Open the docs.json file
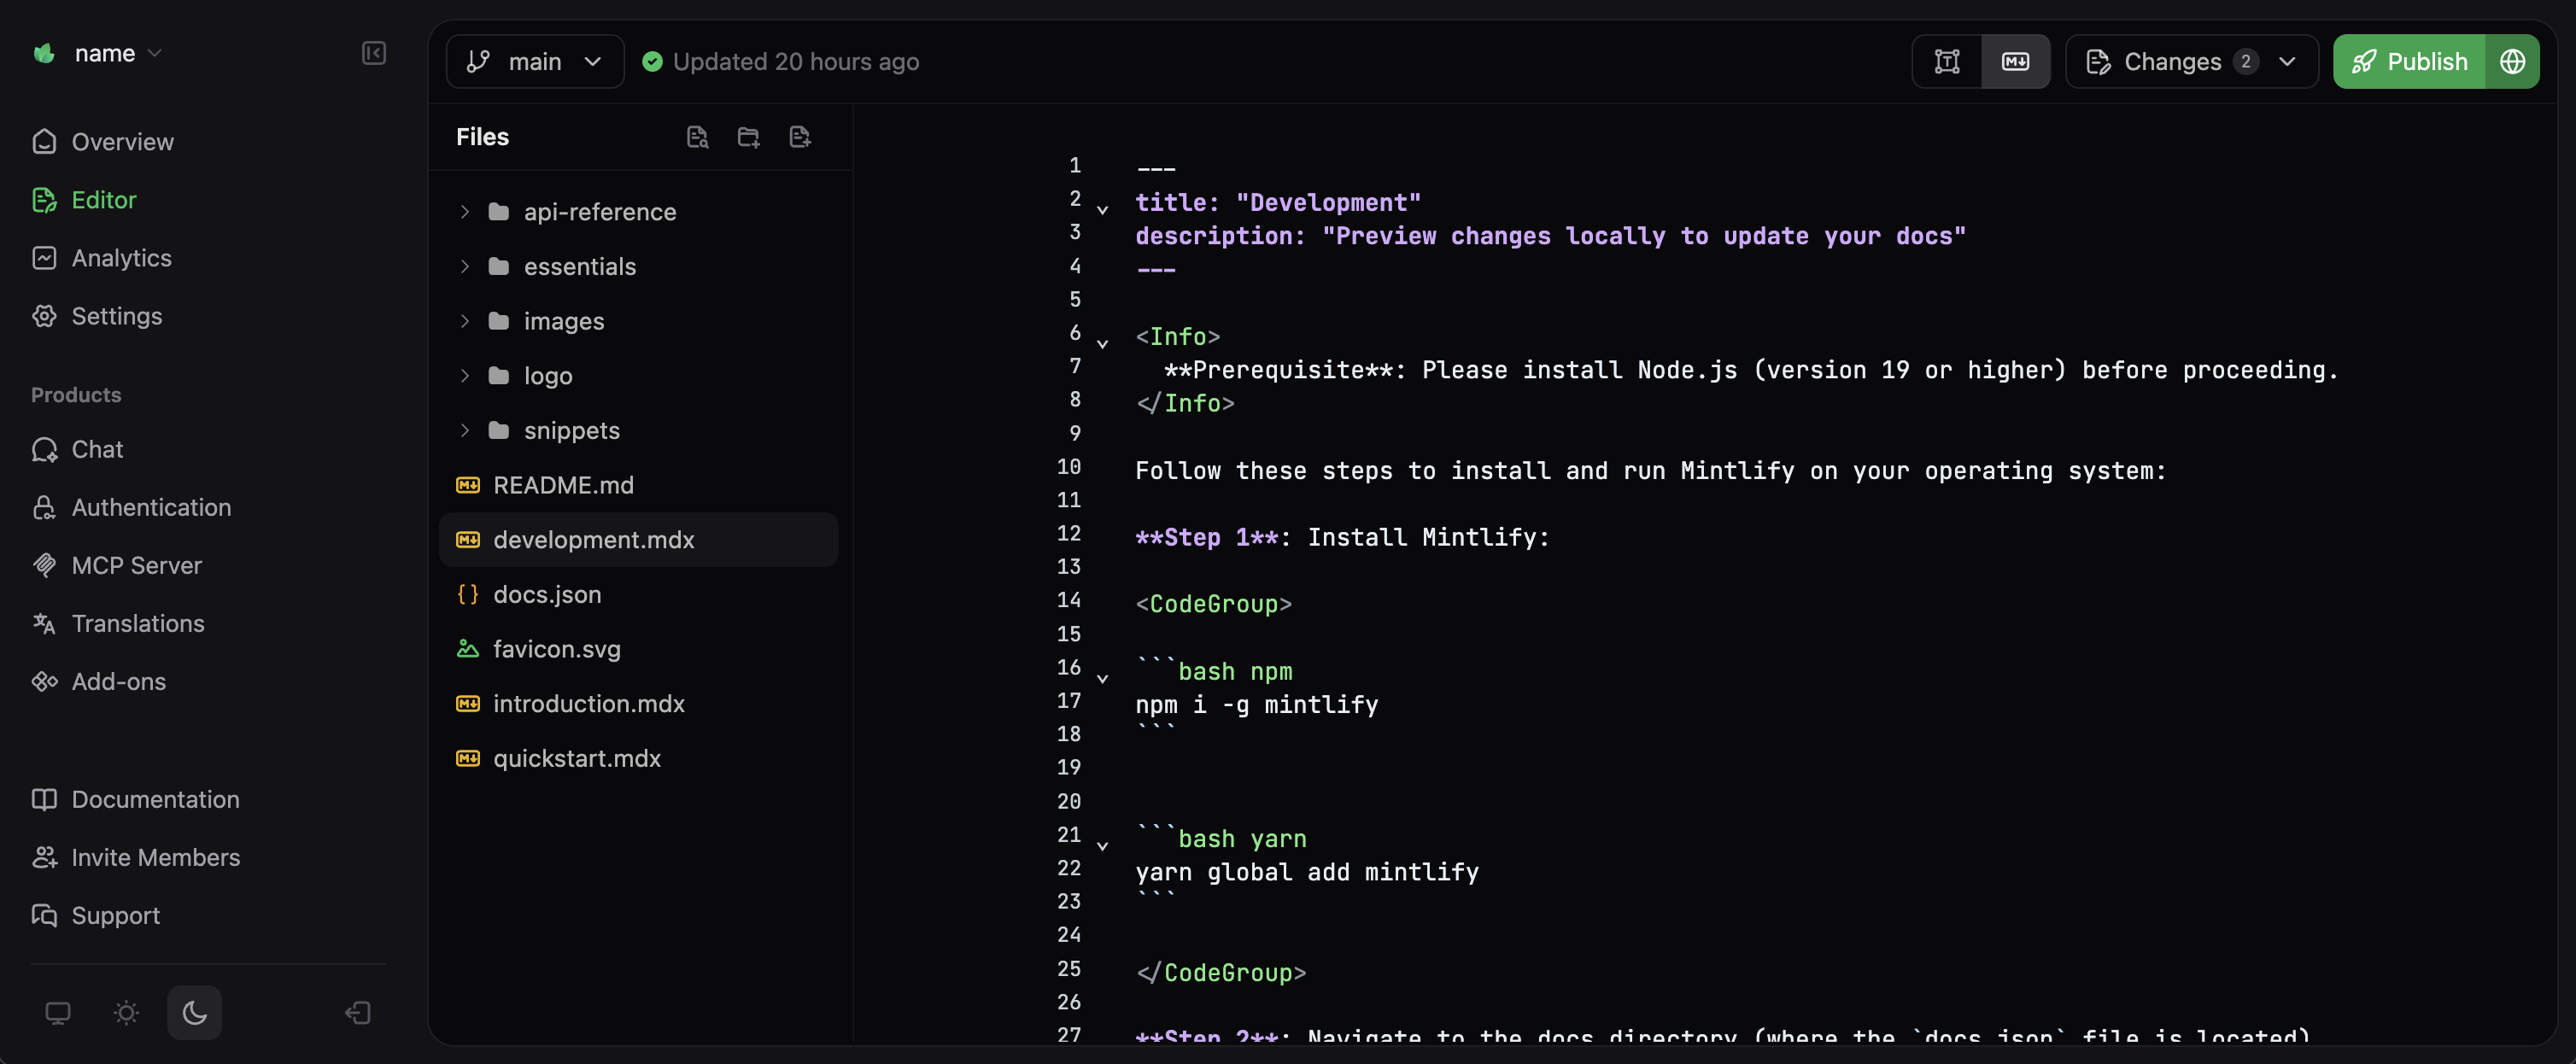2576x1064 pixels. tap(548, 593)
